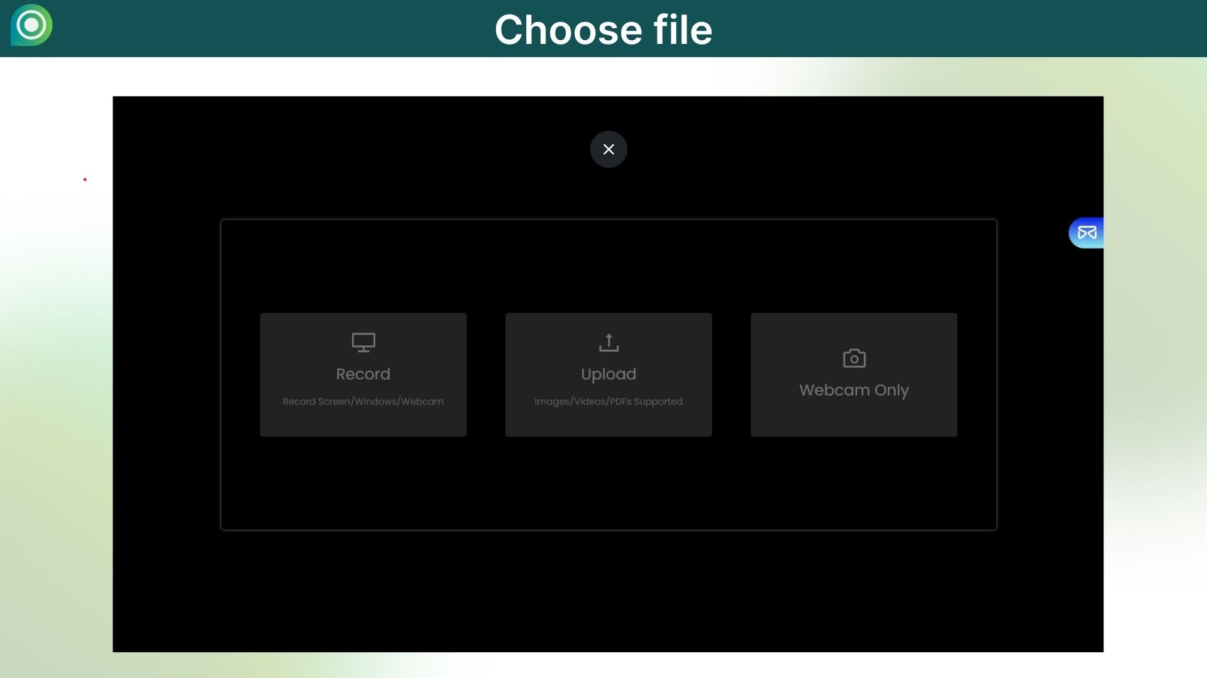The height and width of the screenshot is (678, 1207).
Task: Select the Webcam Only option
Action: coord(854,390)
